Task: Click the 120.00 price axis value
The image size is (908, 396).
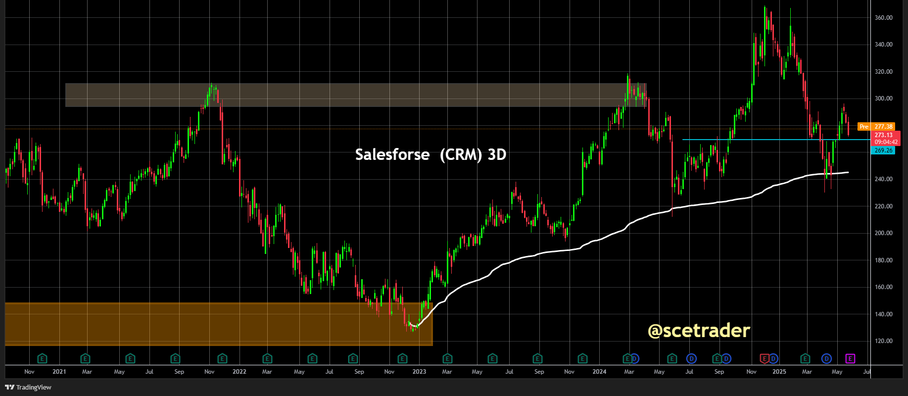Action: coord(883,341)
